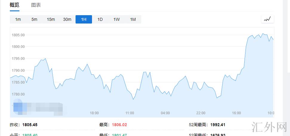Click the 52周最高 value 1992.41
Screen dimensions: 290x136
pyautogui.click(x=218, y=125)
